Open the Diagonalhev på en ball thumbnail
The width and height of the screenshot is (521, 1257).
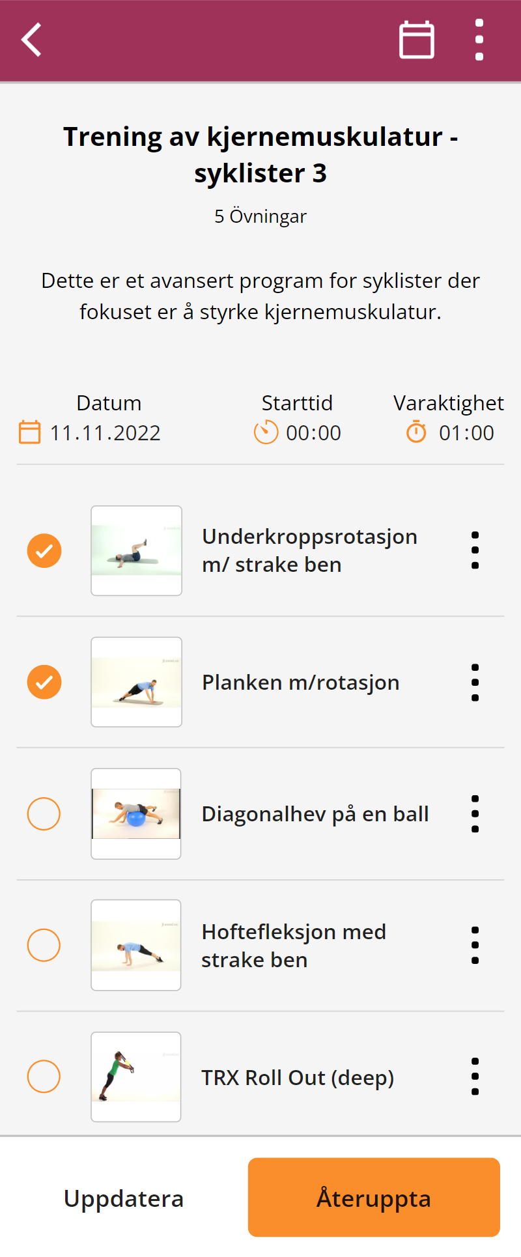136,814
